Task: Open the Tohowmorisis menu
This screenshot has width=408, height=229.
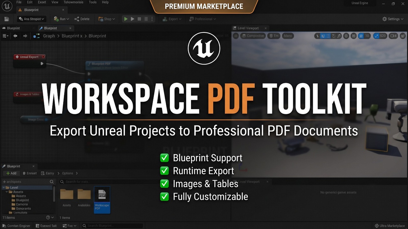Action: tap(74, 2)
